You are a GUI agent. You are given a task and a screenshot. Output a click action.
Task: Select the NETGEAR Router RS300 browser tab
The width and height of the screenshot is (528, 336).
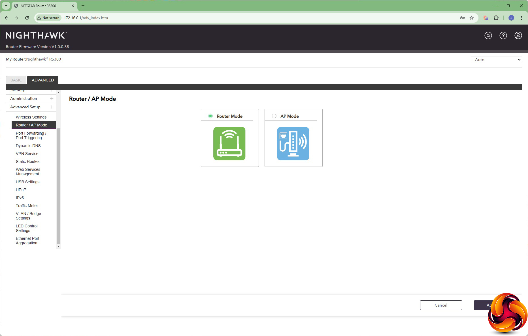click(x=44, y=6)
